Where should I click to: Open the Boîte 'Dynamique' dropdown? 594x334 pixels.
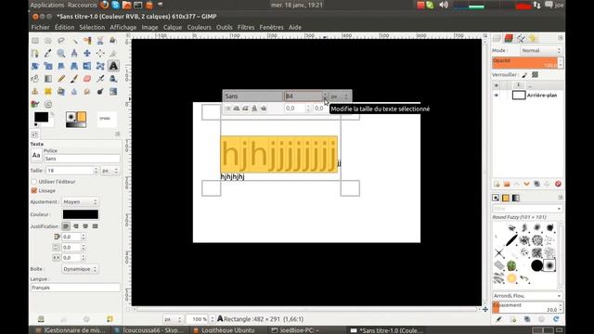click(80, 269)
